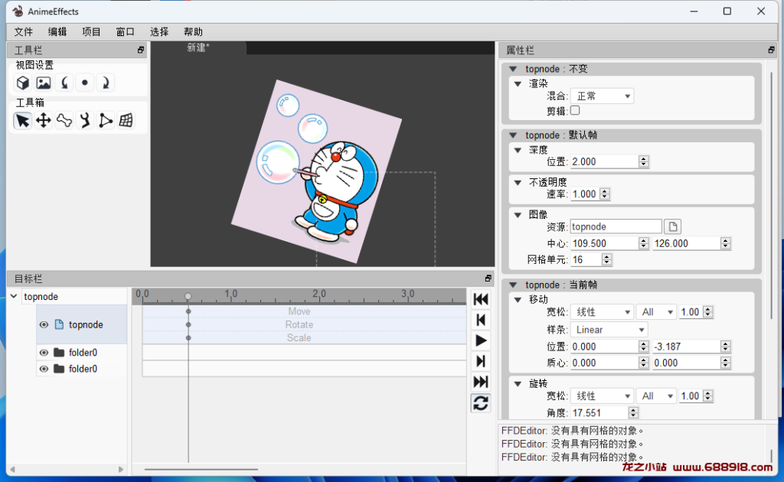Select the topnode layer row

click(x=82, y=324)
